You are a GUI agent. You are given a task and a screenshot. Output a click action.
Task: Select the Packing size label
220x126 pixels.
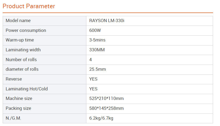(x=18, y=108)
